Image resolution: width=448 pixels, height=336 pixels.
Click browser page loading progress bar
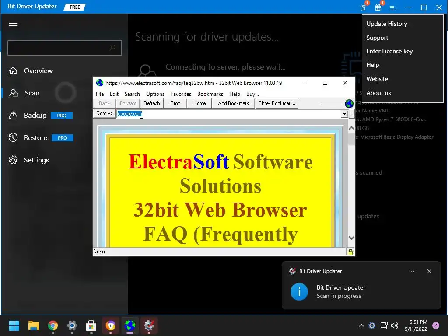[332, 103]
